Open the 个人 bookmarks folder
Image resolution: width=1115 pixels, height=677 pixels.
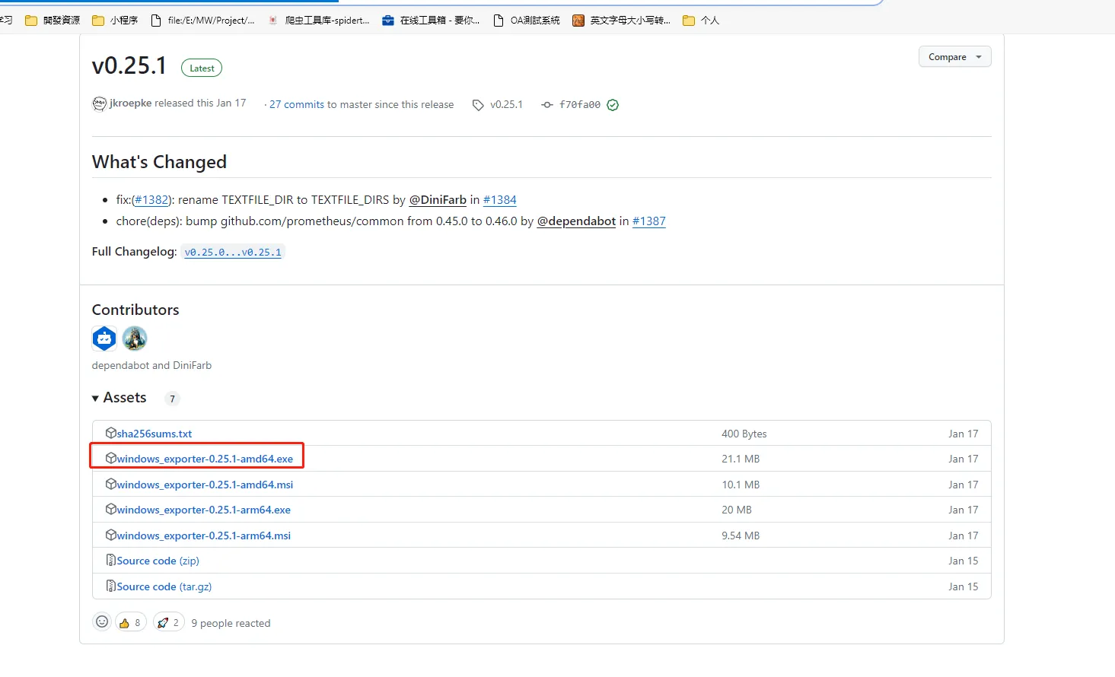(x=701, y=21)
